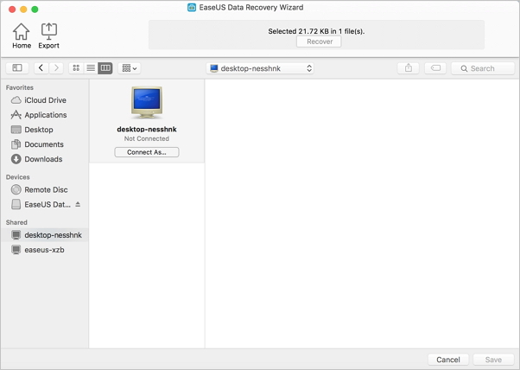Switch to icon grid view
Screen dimensions: 520x370
76,68
